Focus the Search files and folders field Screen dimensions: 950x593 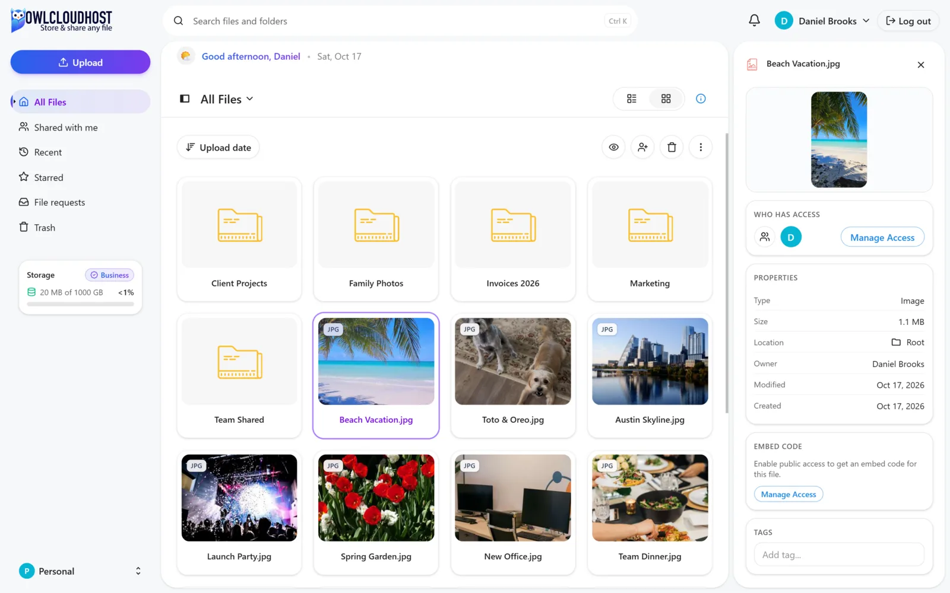pyautogui.click(x=400, y=21)
